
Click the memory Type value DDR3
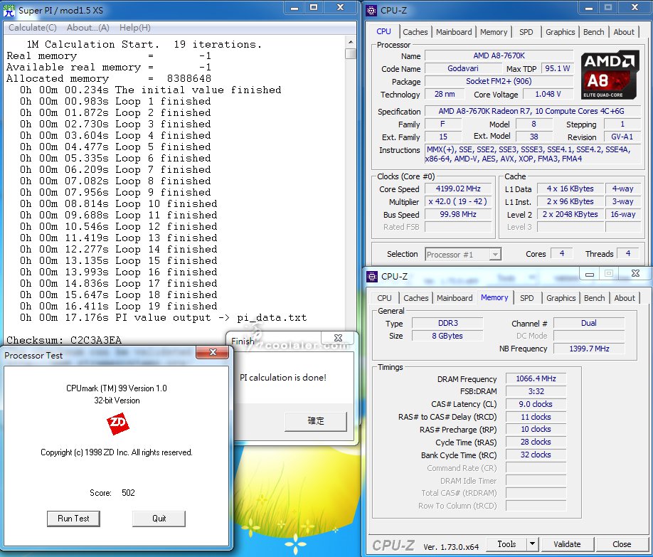447,323
